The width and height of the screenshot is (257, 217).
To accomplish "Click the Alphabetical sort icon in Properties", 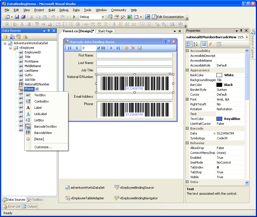I will pyautogui.click(x=196, y=44).
